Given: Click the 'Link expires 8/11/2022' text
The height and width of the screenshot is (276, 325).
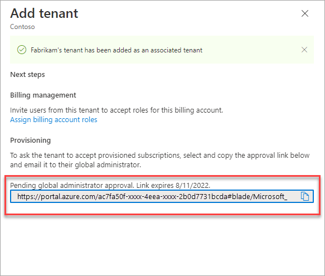Looking at the screenshot, I should [173, 185].
